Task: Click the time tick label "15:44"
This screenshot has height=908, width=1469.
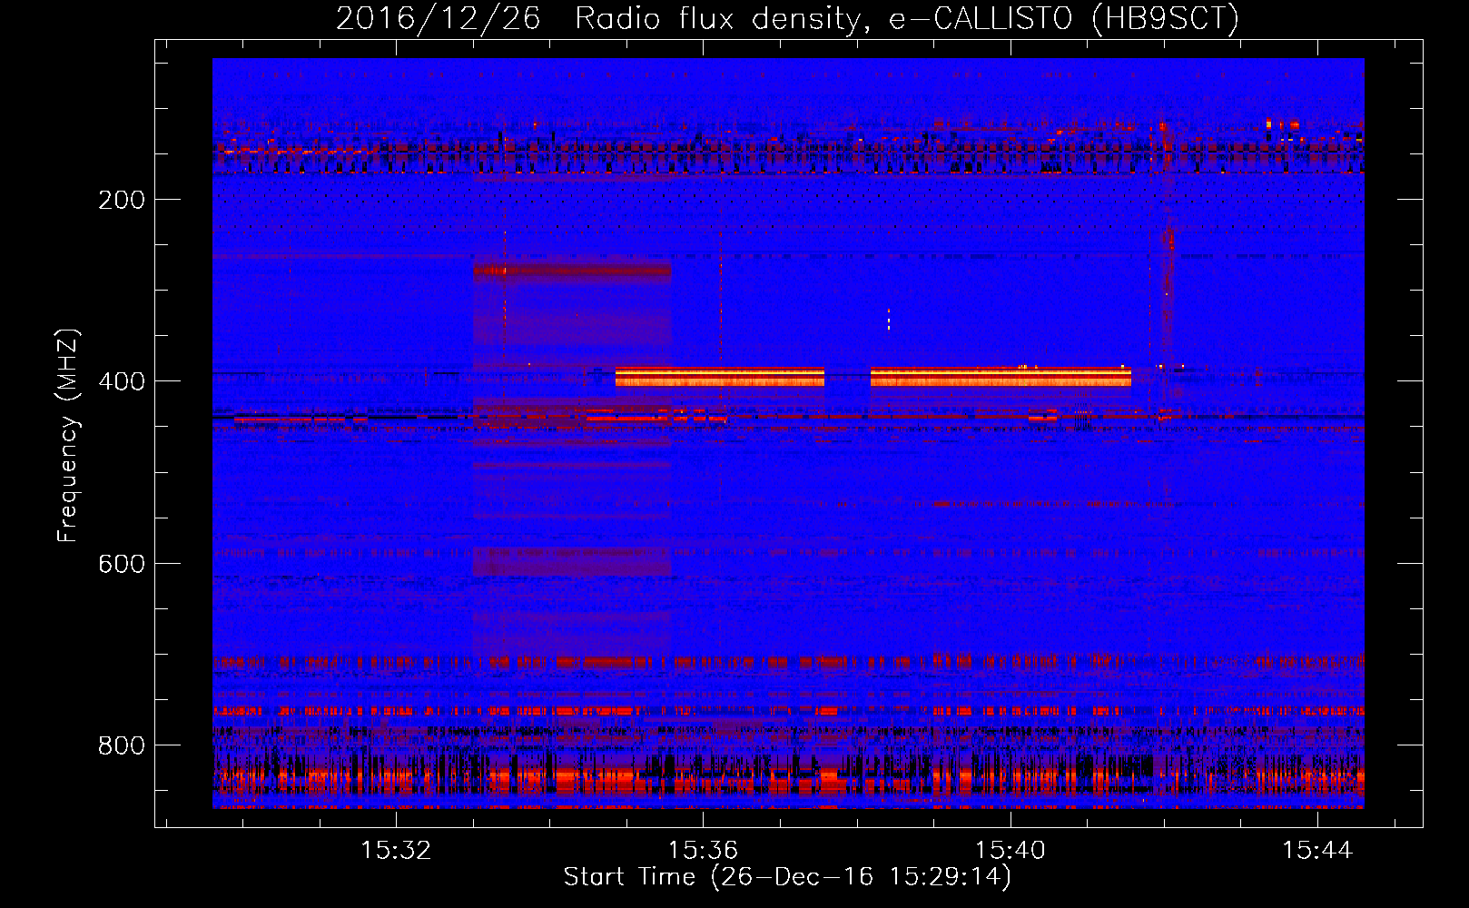Action: (1317, 851)
